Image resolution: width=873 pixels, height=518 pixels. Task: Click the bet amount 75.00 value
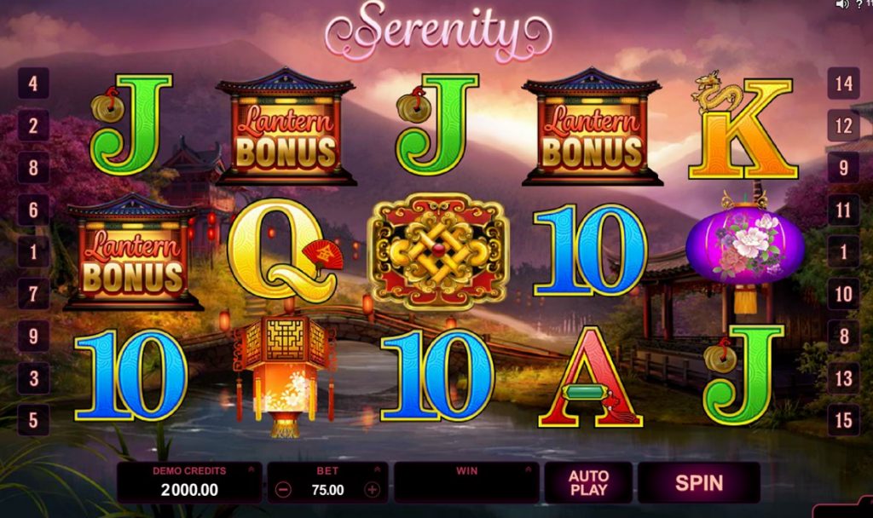[327, 490]
